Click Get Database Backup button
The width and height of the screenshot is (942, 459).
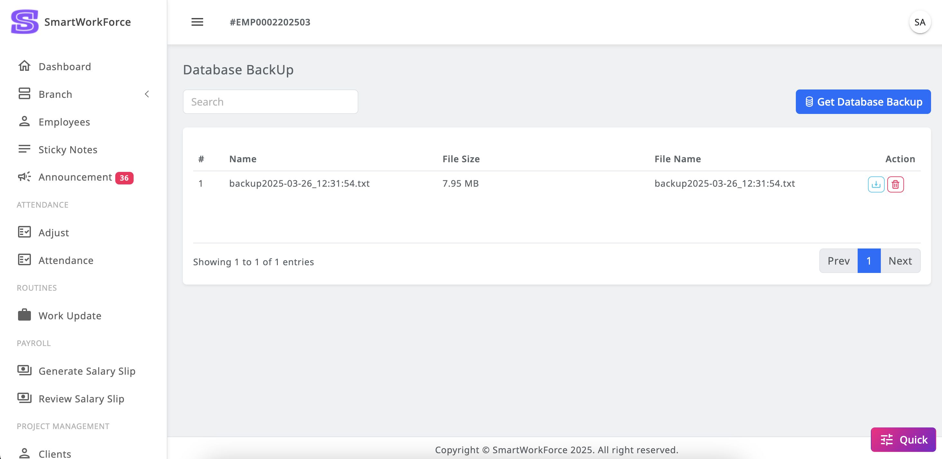point(863,102)
